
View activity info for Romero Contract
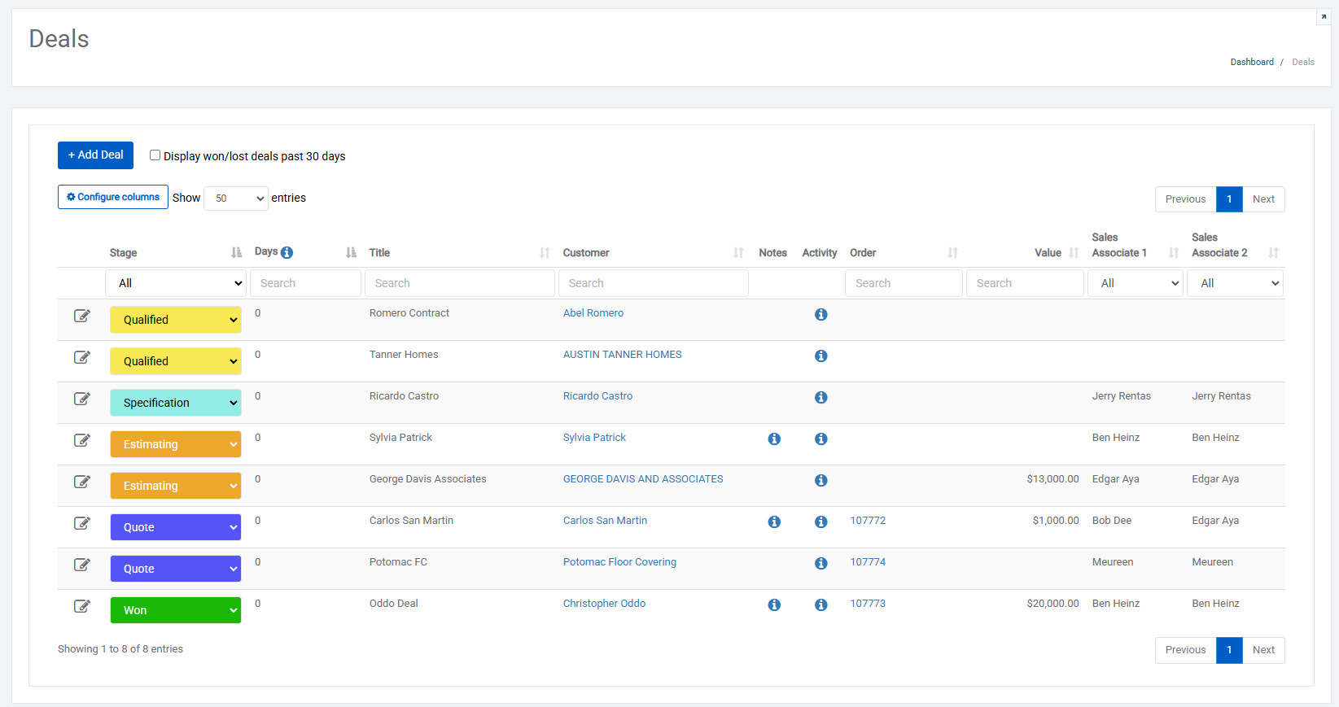click(x=821, y=314)
